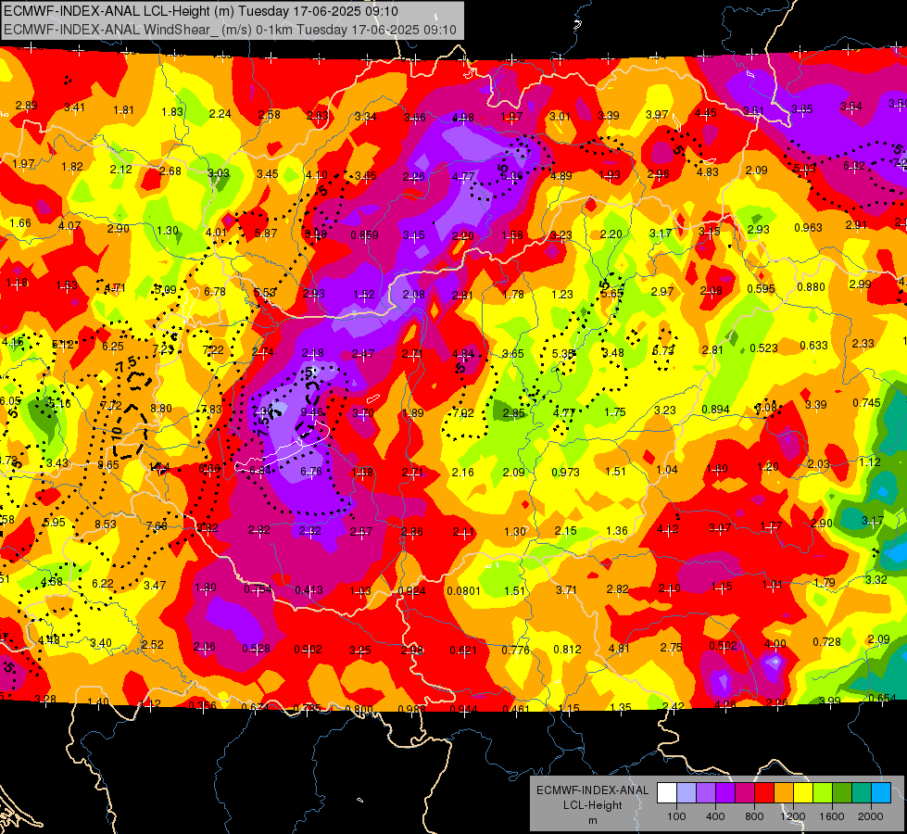Click the wind shear value '7.02'

(463, 412)
